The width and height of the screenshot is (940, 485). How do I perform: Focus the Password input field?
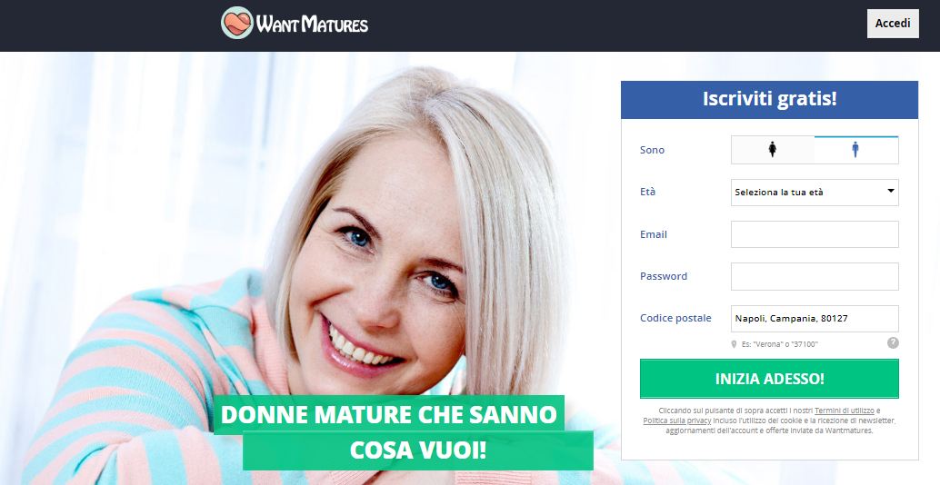(815, 277)
